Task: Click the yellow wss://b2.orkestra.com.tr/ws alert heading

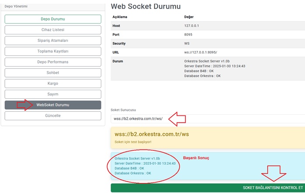Action: (x=152, y=134)
